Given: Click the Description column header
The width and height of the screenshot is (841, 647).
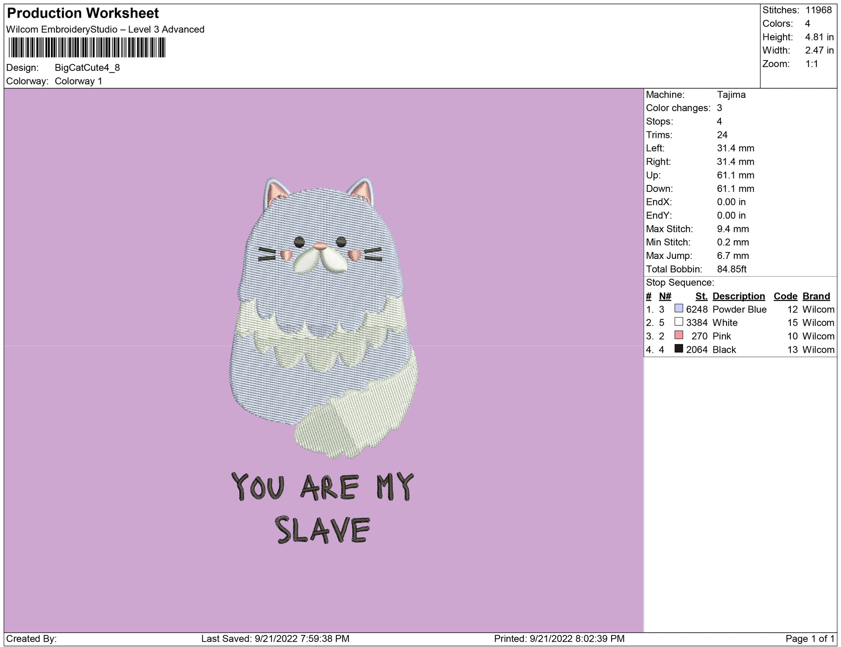Looking at the screenshot, I should (x=738, y=296).
